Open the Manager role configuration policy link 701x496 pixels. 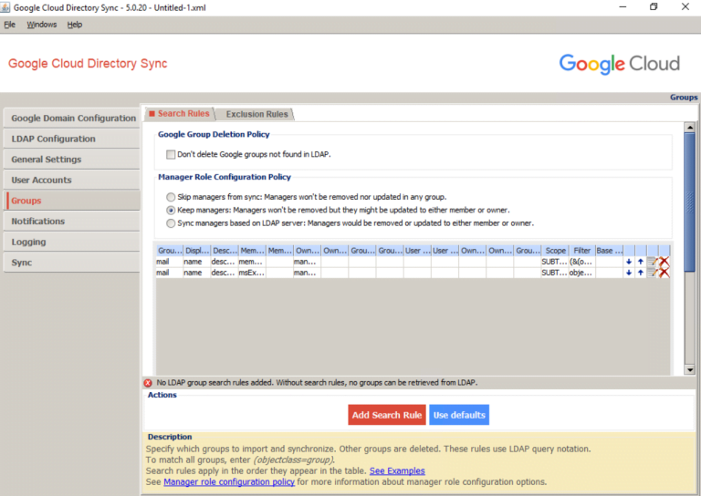(x=229, y=482)
